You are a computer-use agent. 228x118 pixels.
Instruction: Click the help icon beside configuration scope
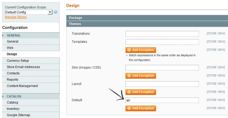tap(56, 12)
